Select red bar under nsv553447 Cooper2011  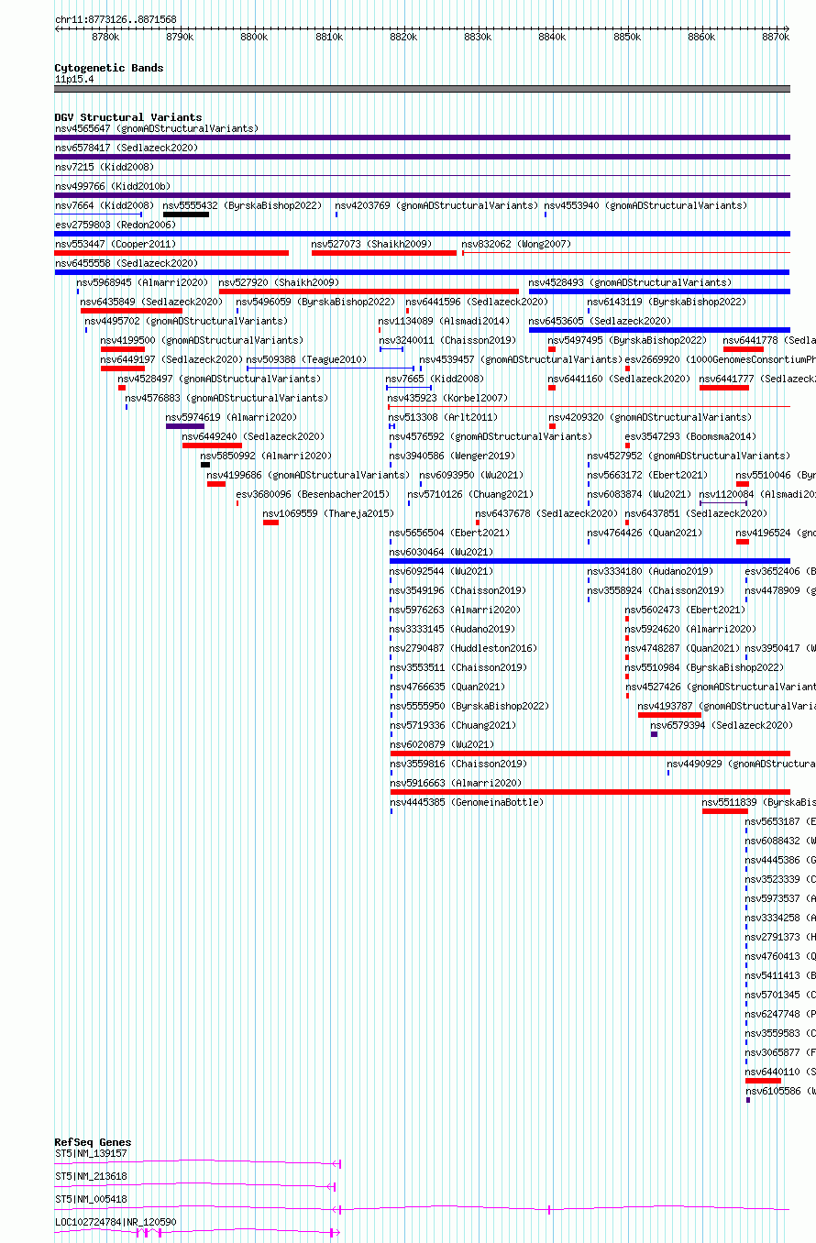(171, 253)
